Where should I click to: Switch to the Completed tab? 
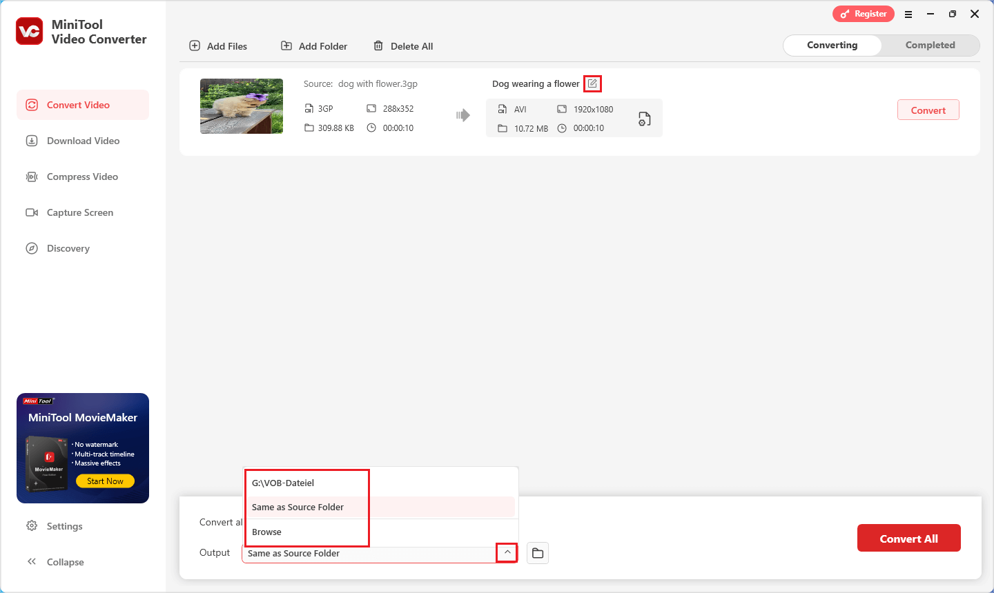pos(930,45)
